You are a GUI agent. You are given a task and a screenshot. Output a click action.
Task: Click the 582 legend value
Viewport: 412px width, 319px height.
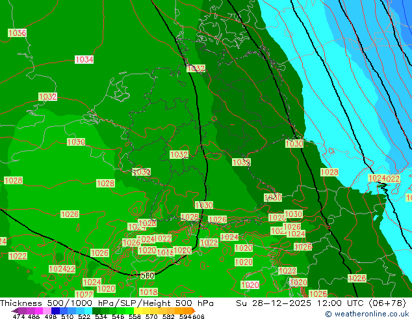pos(168,316)
